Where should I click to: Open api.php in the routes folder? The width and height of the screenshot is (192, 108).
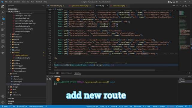[x=16, y=76]
